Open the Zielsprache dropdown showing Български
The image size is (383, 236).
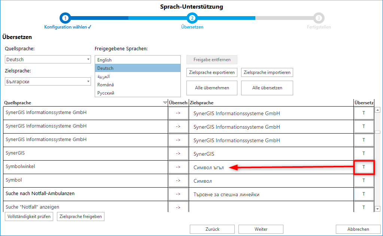click(48, 81)
